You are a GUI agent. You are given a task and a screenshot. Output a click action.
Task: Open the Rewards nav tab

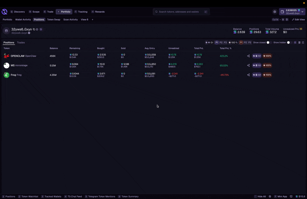click(98, 12)
